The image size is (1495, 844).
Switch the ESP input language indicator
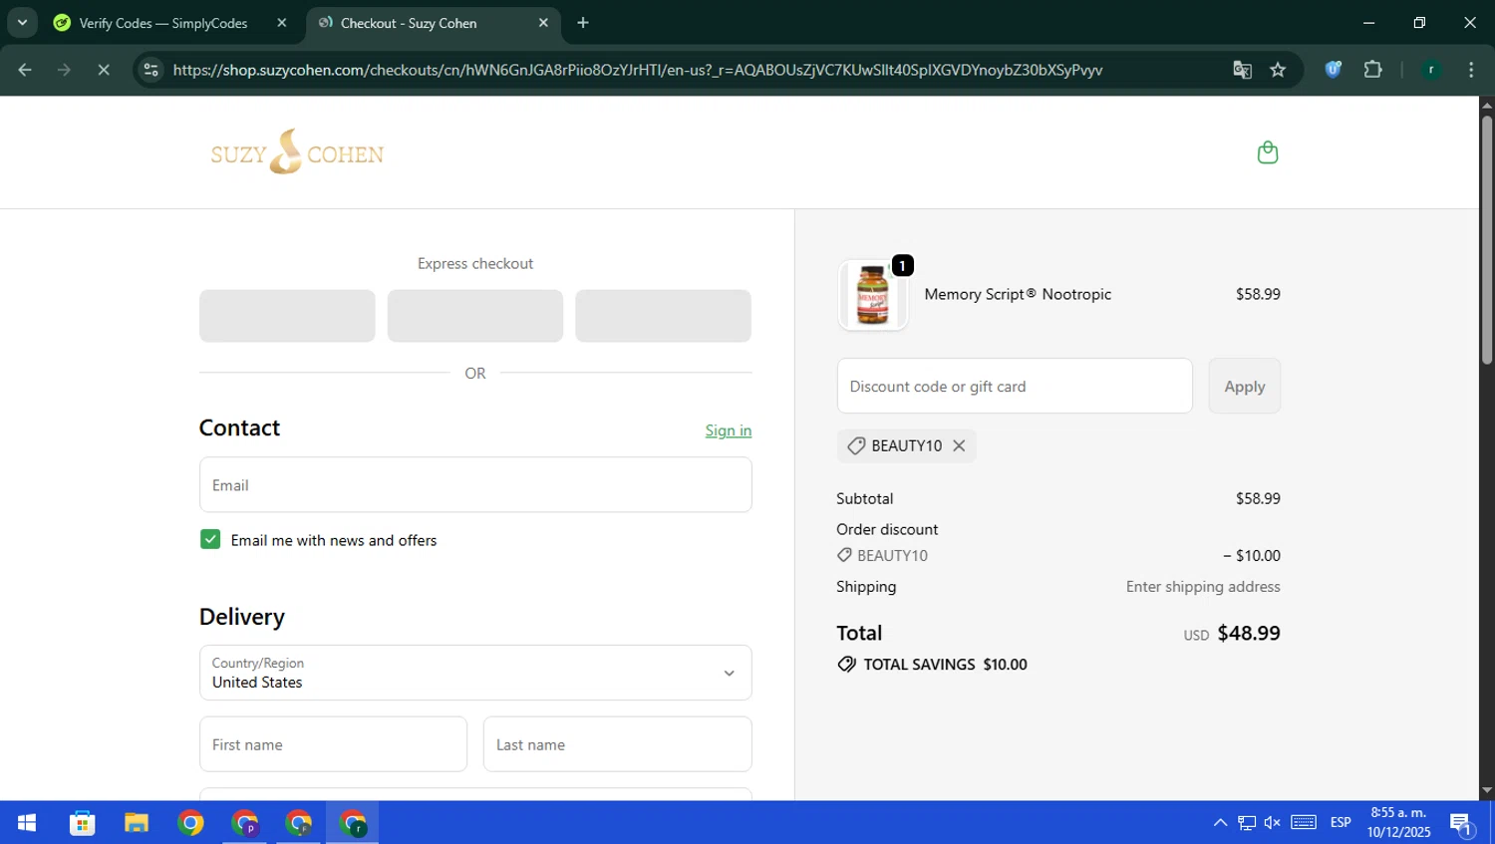tap(1341, 823)
